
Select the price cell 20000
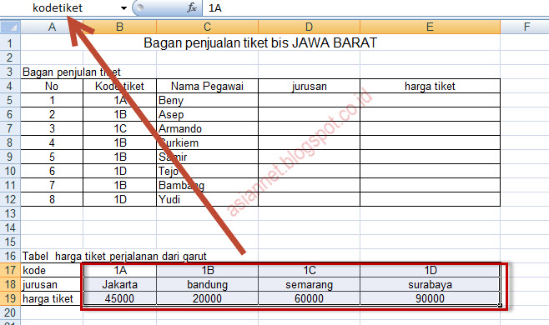pyautogui.click(x=207, y=298)
